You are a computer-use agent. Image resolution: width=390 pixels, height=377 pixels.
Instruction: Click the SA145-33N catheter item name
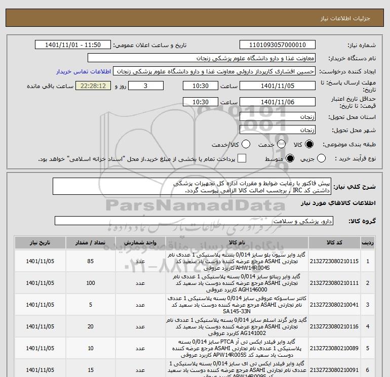tap(237, 305)
